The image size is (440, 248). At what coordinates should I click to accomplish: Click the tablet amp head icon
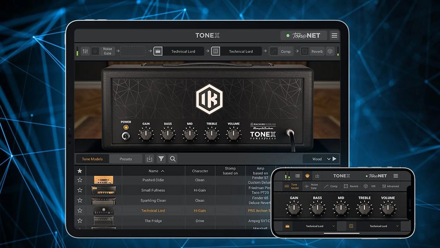pyautogui.click(x=158, y=51)
